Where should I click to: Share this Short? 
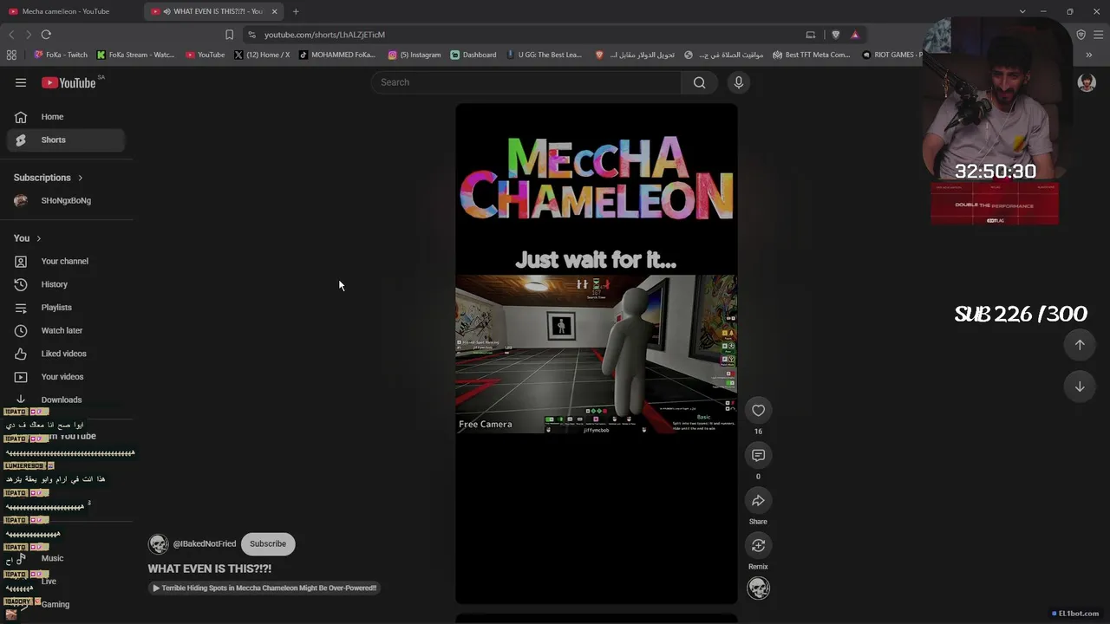758,500
